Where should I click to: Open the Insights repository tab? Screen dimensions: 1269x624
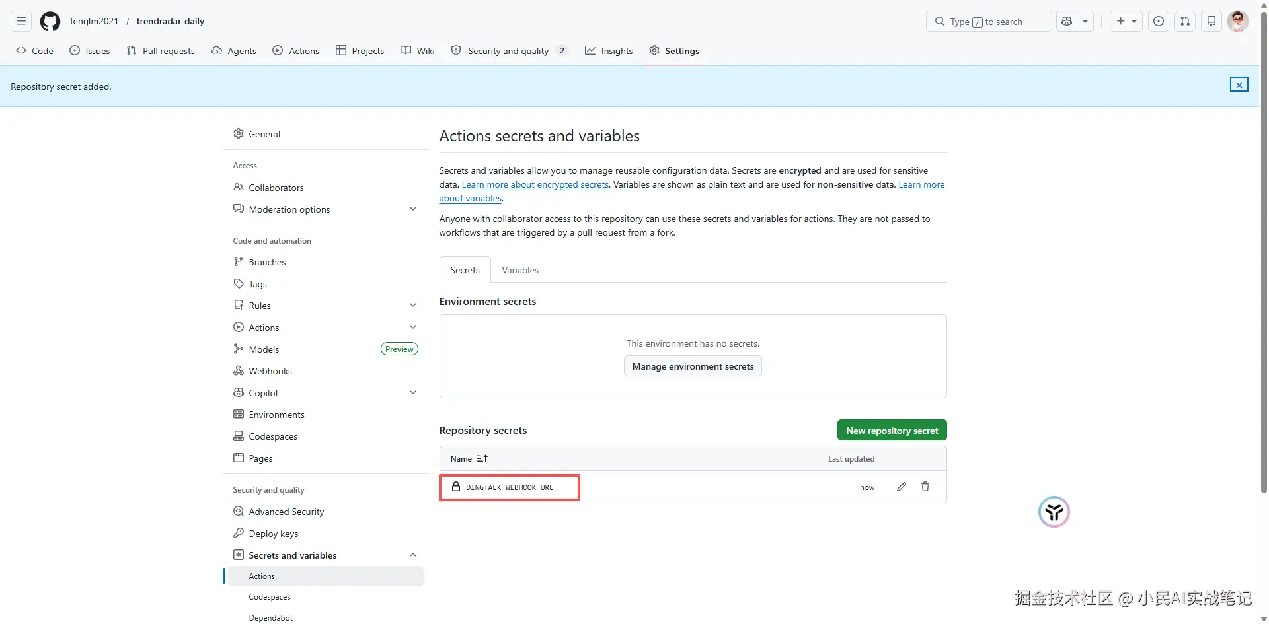(609, 51)
